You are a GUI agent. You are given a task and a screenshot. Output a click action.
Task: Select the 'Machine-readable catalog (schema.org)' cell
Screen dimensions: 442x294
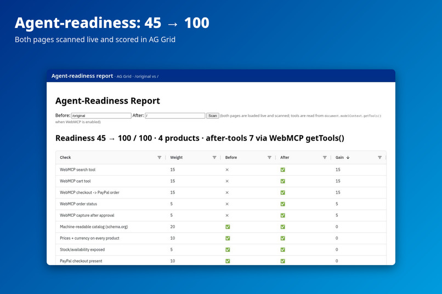[x=94, y=227]
